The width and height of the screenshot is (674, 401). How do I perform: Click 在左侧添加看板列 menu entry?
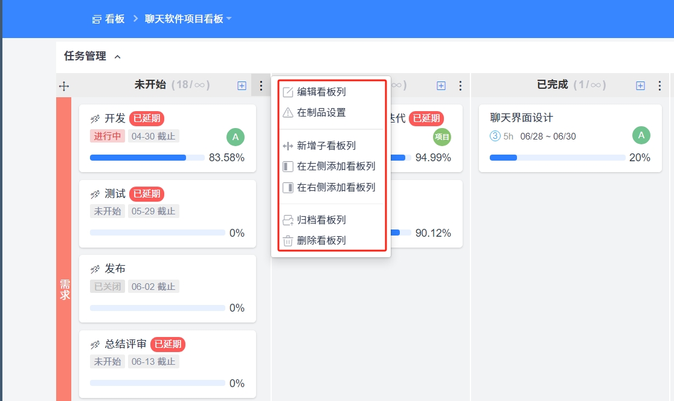point(336,166)
